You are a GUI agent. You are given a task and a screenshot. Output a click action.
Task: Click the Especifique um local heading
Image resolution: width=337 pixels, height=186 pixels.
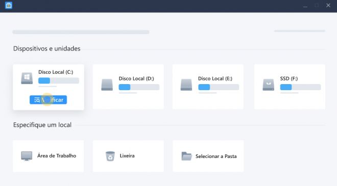click(42, 125)
